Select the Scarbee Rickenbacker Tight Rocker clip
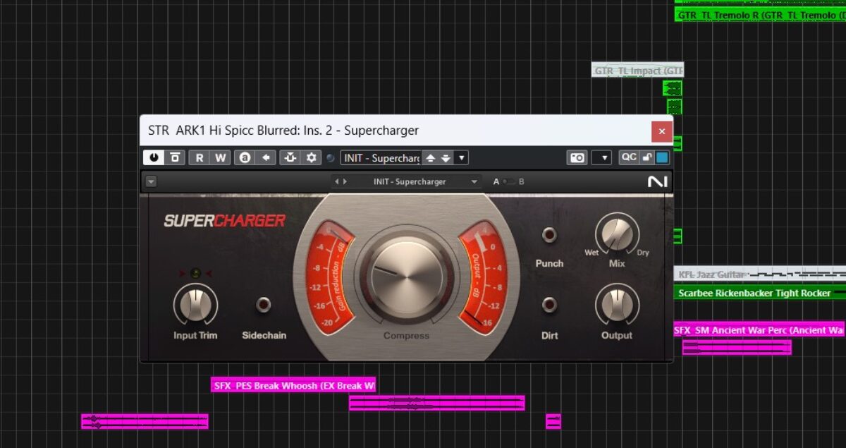The height and width of the screenshot is (448, 846). click(x=754, y=293)
